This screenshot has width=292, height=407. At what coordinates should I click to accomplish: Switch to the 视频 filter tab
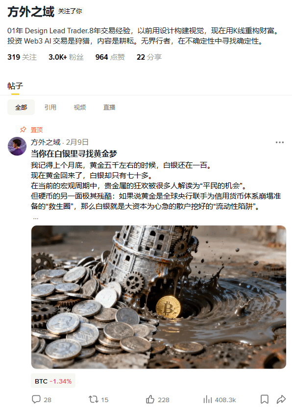(x=79, y=107)
